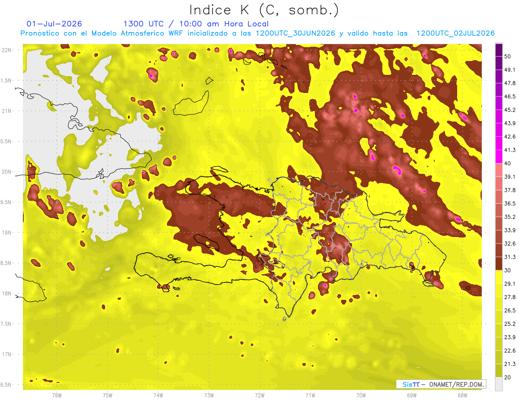Click legend value "25.2"
This screenshot has width=519, height=401.
click(x=510, y=324)
